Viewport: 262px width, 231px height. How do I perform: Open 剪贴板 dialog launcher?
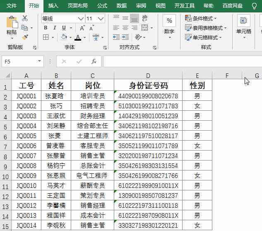[x=35, y=48]
